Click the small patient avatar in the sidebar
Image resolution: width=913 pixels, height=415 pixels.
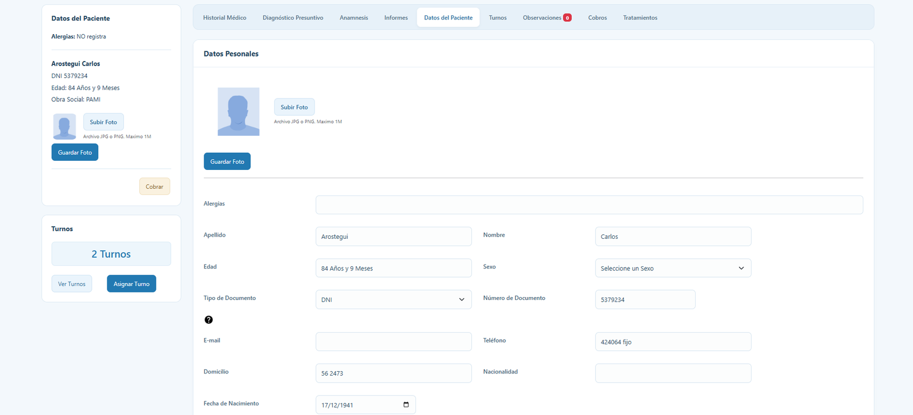[x=64, y=127]
